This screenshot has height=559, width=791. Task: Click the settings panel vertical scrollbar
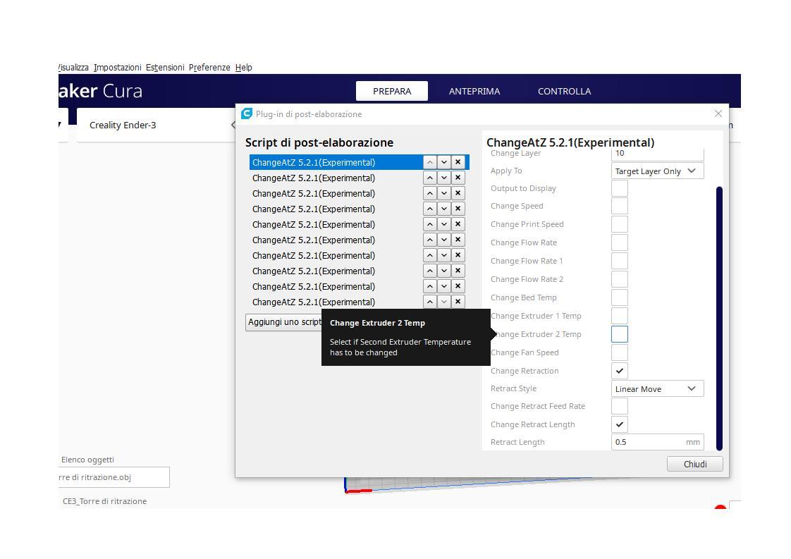tap(719, 317)
